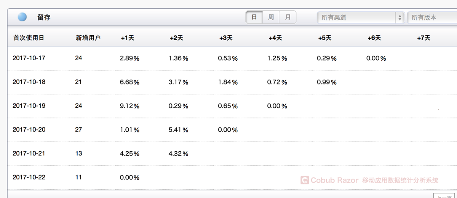Click the 5.41% retention value
Viewport: 457px width, 198px height.
coord(179,130)
